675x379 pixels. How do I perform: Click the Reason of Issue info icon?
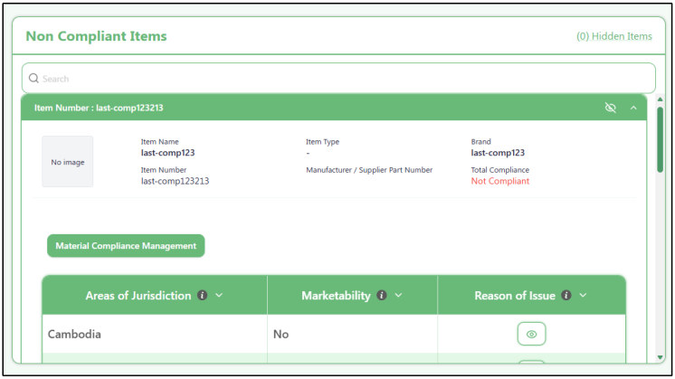[x=566, y=295]
